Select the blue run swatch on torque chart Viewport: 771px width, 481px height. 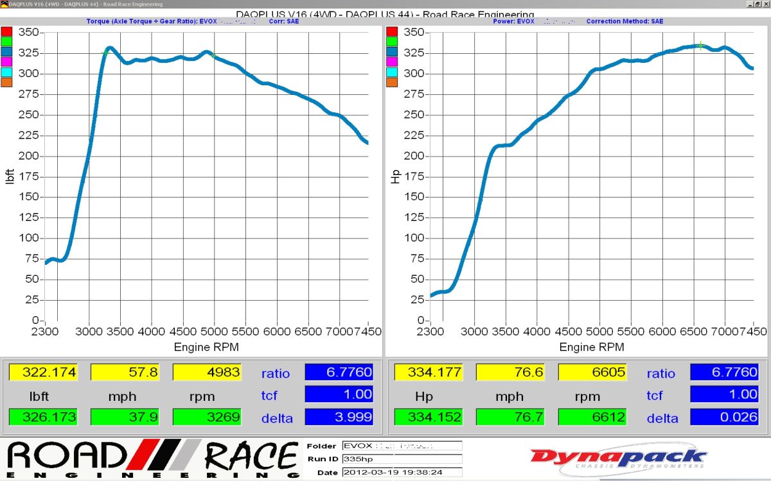click(6, 51)
